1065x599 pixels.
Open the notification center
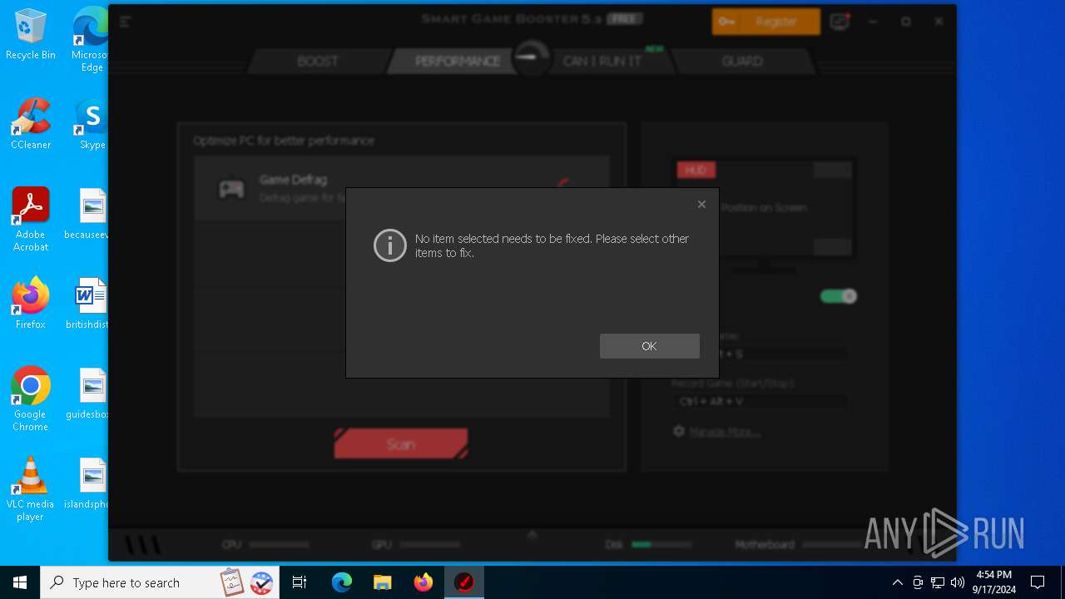(x=1038, y=582)
